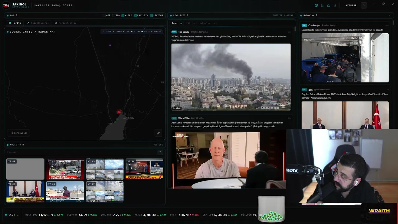
Task: Click the ECON ticker label
Action: [12, 215]
